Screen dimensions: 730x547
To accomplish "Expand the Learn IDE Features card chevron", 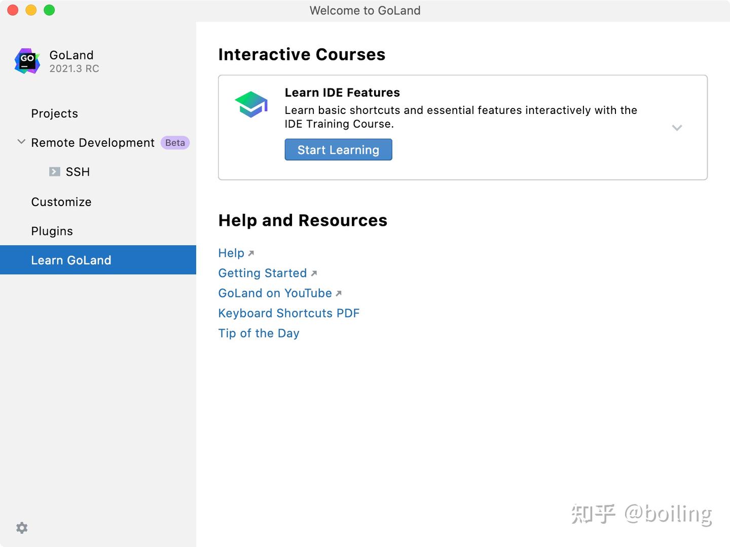I will pos(677,128).
